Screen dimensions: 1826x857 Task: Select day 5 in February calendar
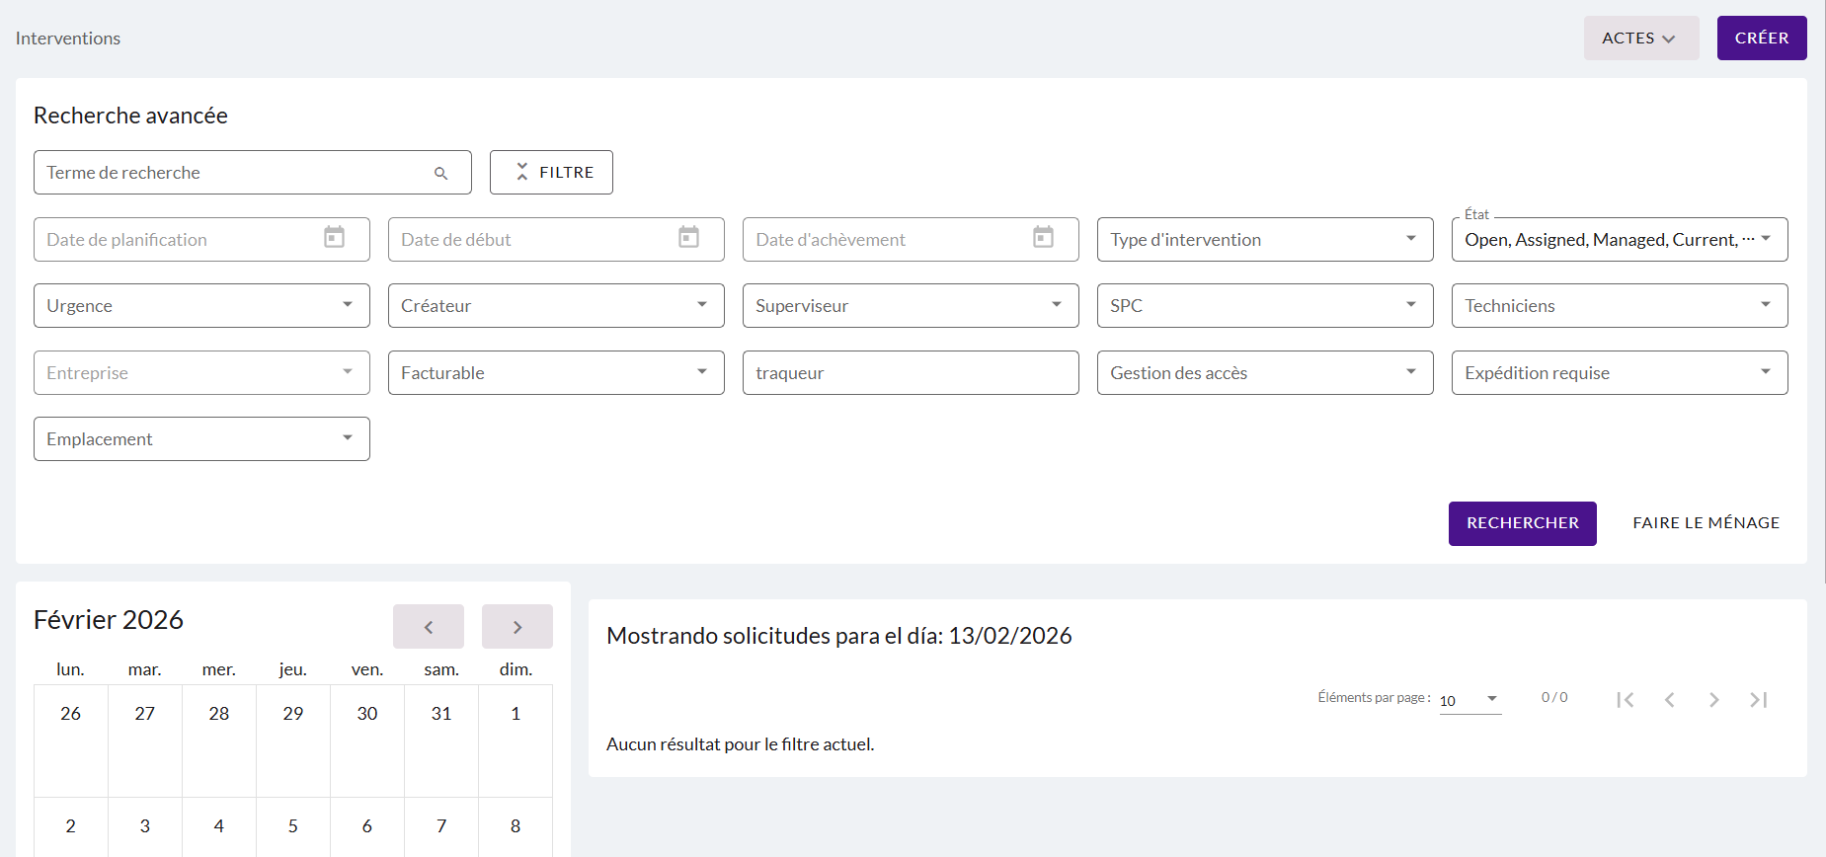coord(293,826)
